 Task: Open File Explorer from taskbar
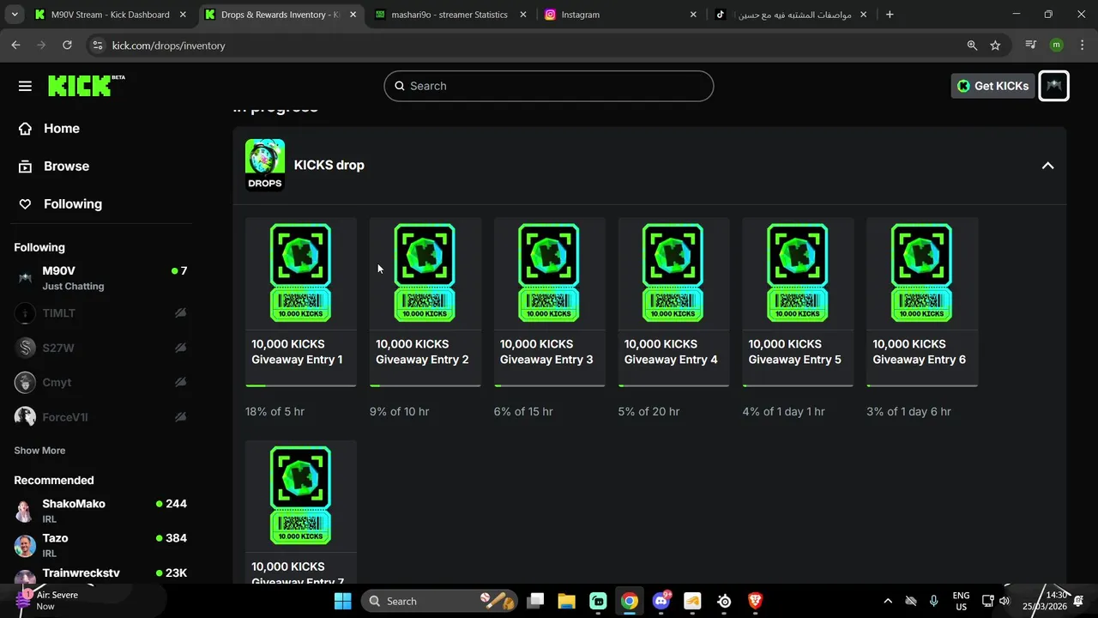pos(566,601)
